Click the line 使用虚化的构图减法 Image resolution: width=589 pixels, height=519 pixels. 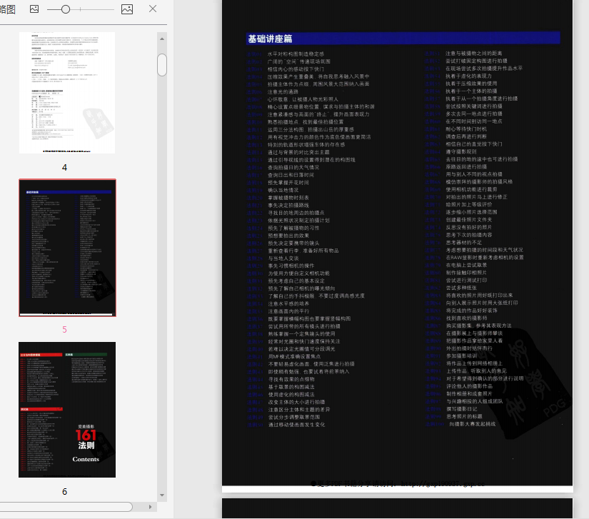[291, 394]
